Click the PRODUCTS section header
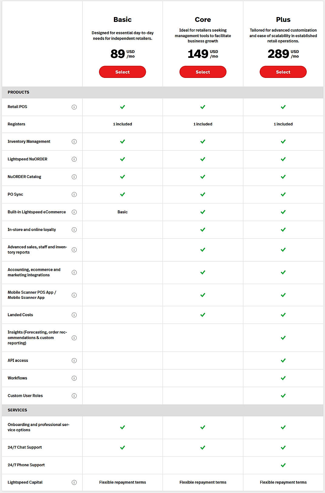Viewport: 325px width, 493px height. tap(19, 92)
